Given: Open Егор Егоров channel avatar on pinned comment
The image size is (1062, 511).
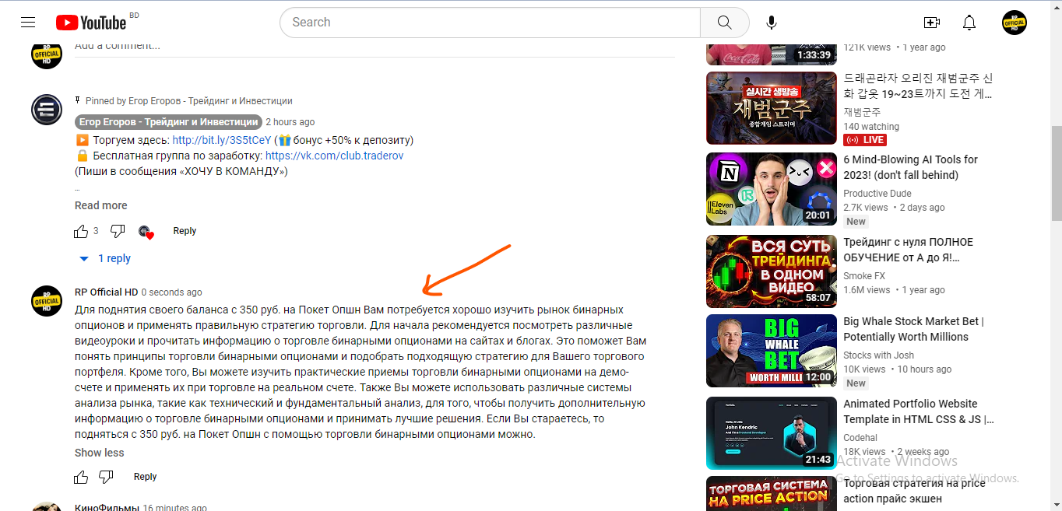Looking at the screenshot, I should coord(47,109).
